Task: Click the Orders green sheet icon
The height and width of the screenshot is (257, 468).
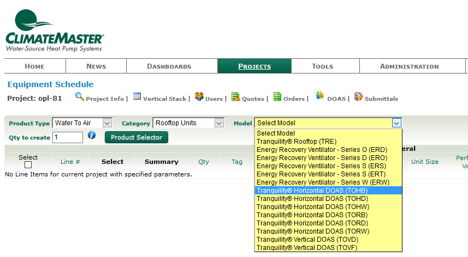Action: [277, 96]
